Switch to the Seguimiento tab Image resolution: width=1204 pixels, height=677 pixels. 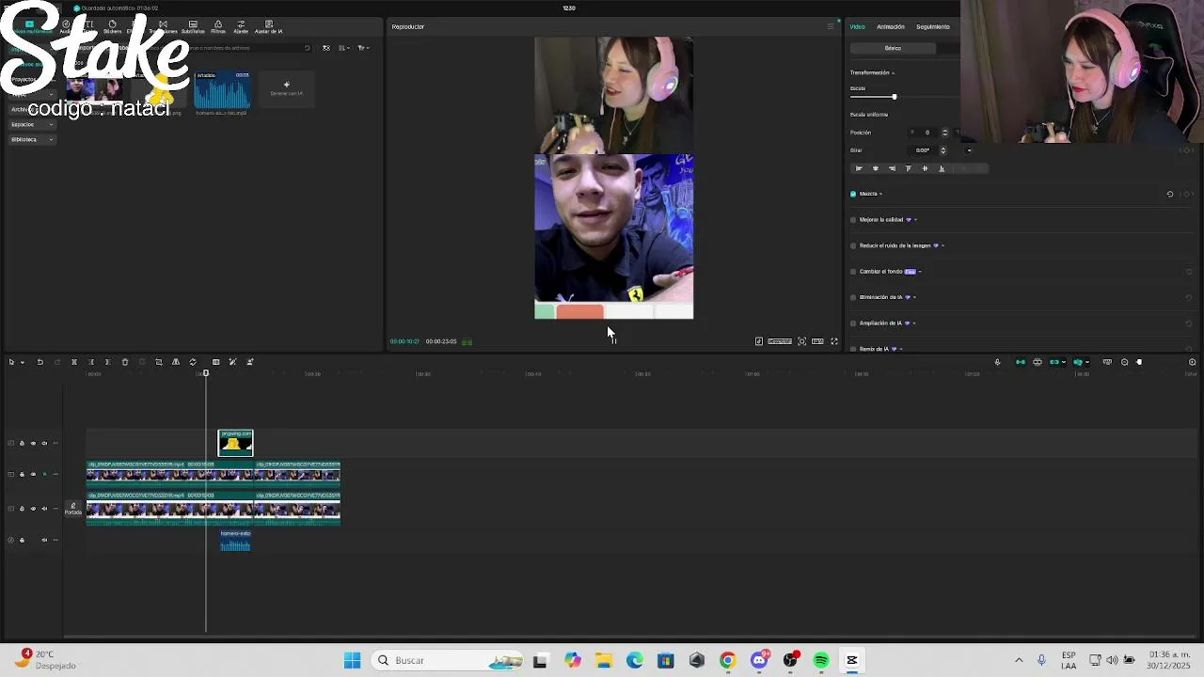(x=932, y=26)
